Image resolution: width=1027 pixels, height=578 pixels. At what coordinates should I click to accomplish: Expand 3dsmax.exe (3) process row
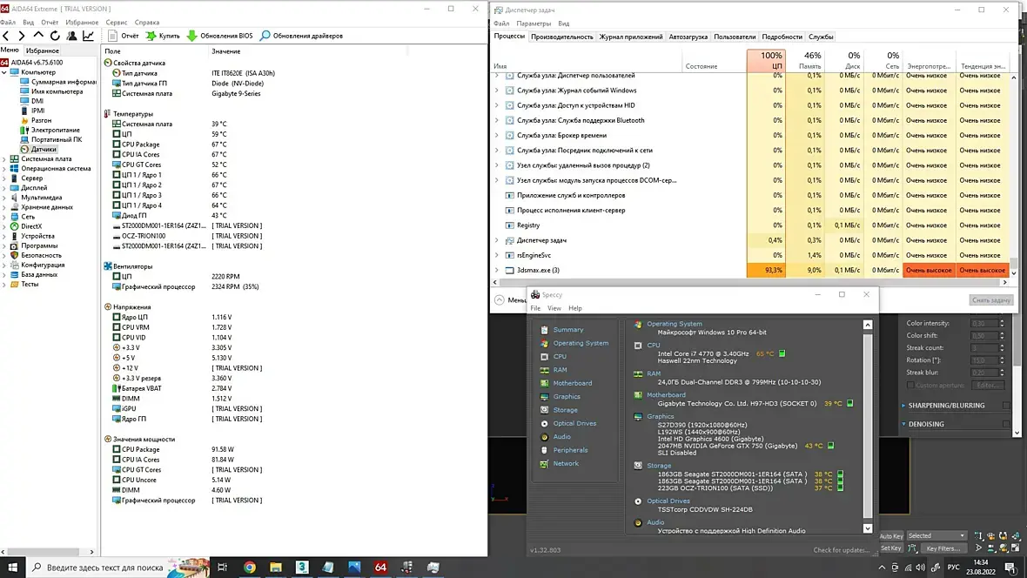coord(496,270)
